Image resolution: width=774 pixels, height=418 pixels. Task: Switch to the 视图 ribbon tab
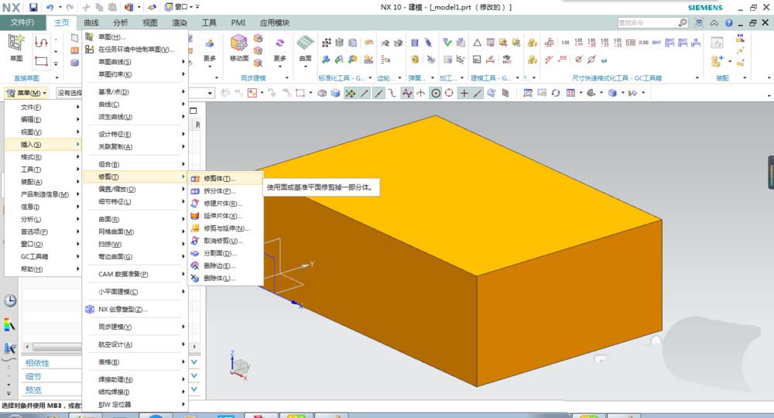150,22
